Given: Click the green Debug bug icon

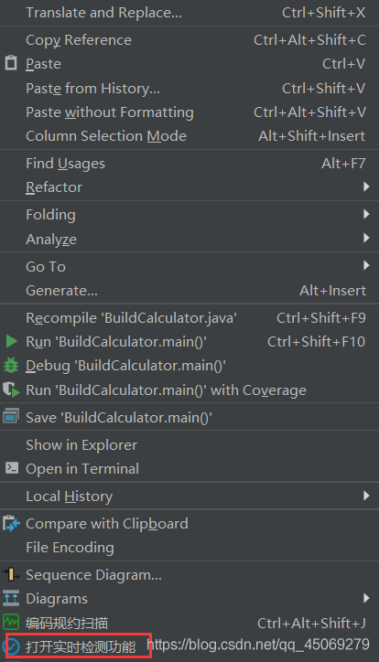Looking at the screenshot, I should 11,365.
